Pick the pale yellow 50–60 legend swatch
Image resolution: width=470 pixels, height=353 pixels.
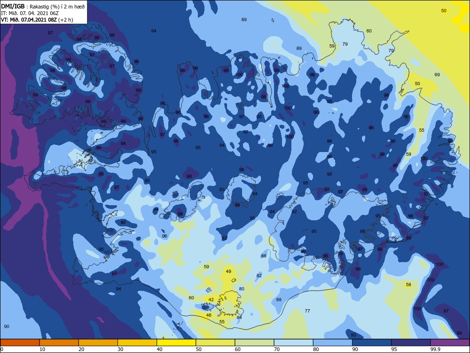[x=215, y=343]
